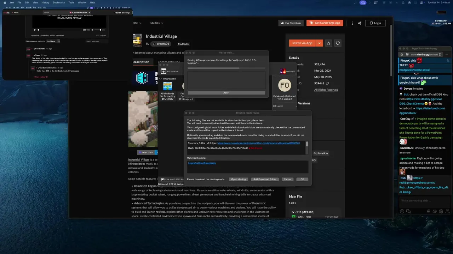453x254 pixels.
Task: Click the star follow icon for Industrial Village
Action: (x=329, y=43)
